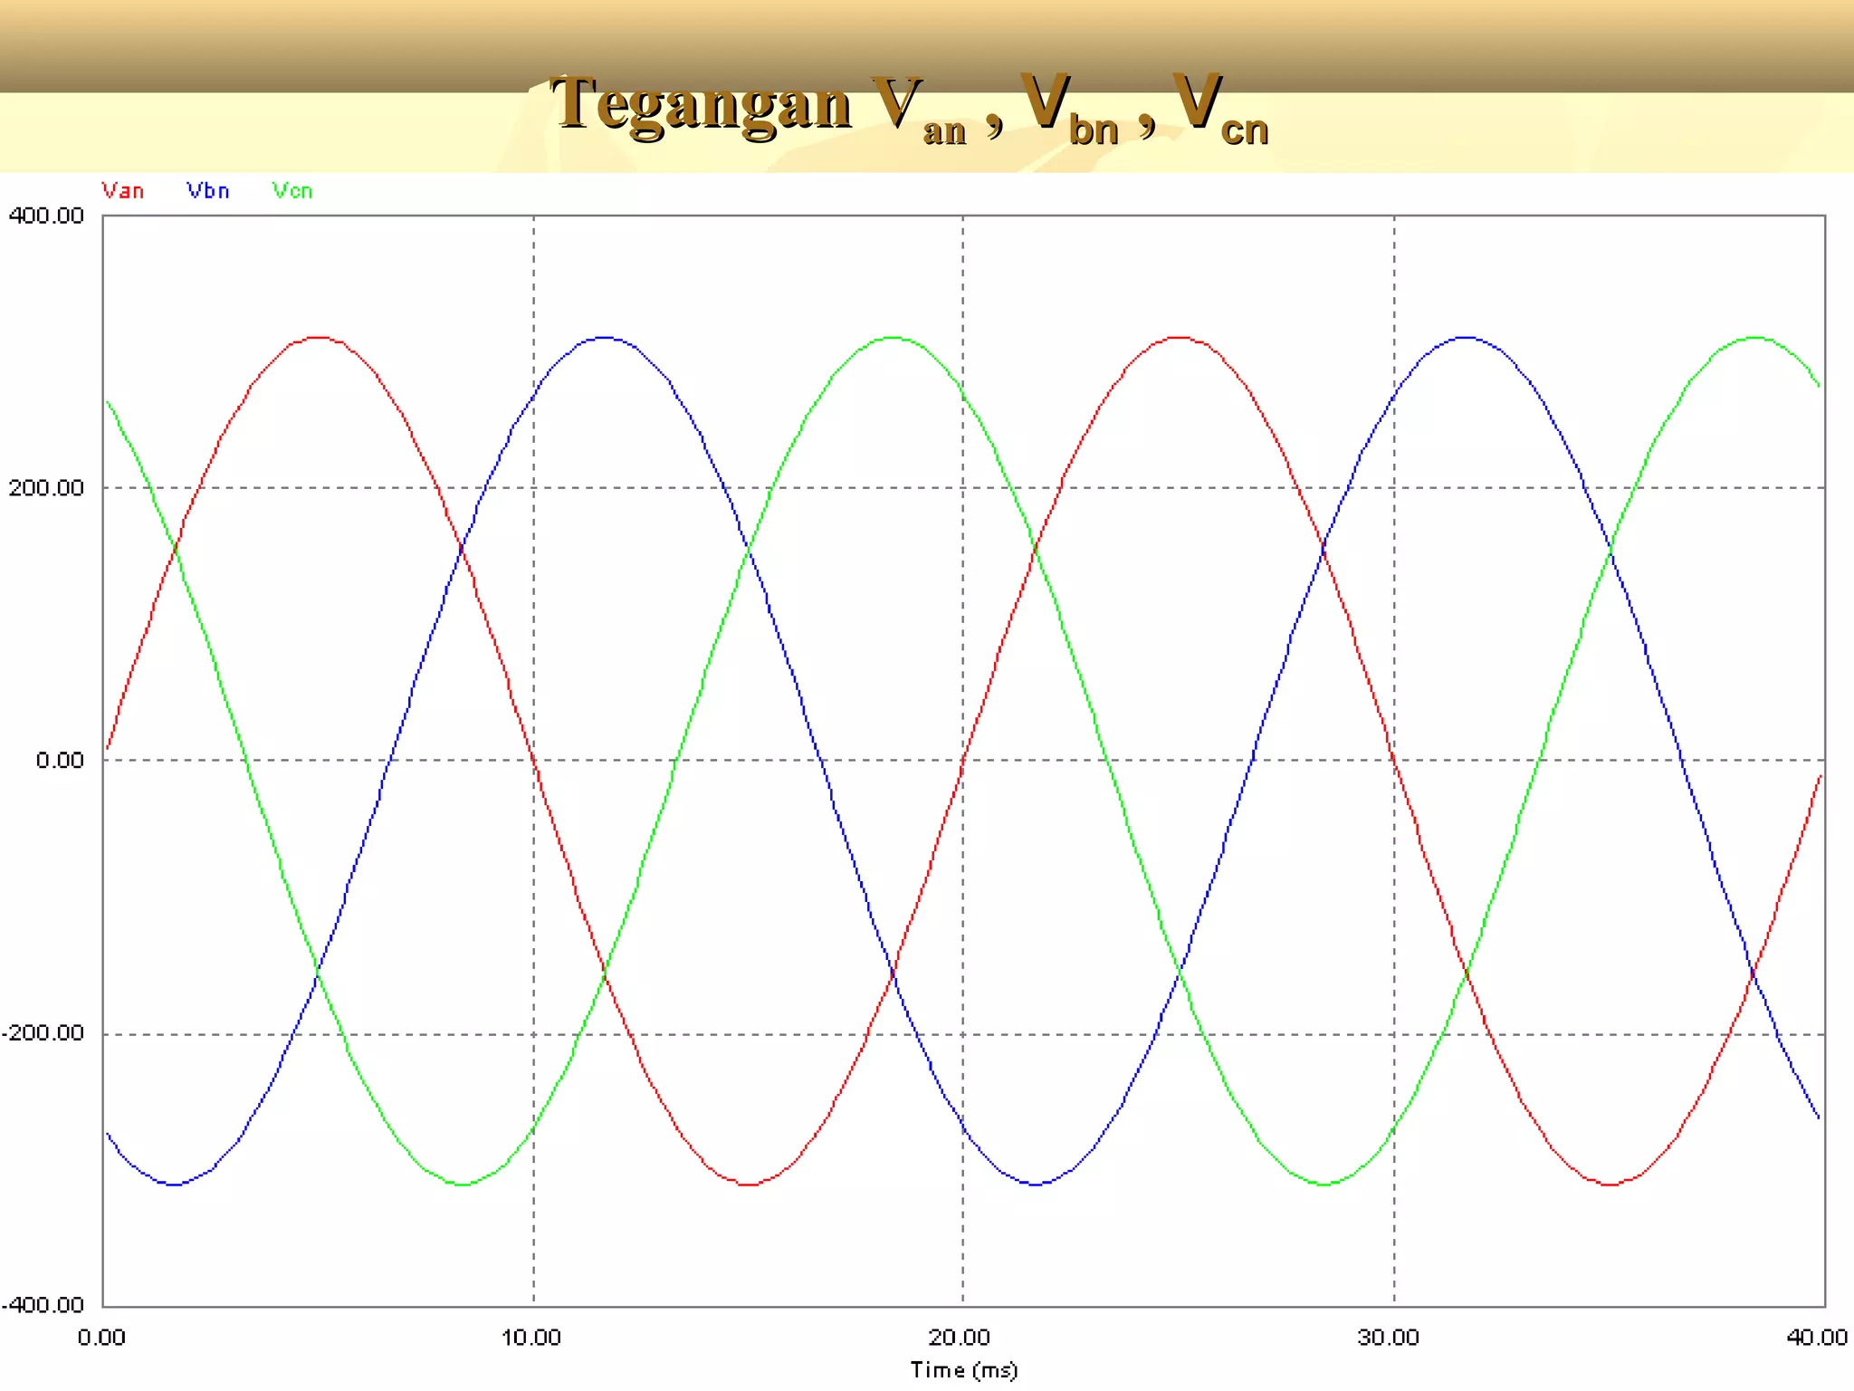Click the 400.00 y-axis label

45,216
